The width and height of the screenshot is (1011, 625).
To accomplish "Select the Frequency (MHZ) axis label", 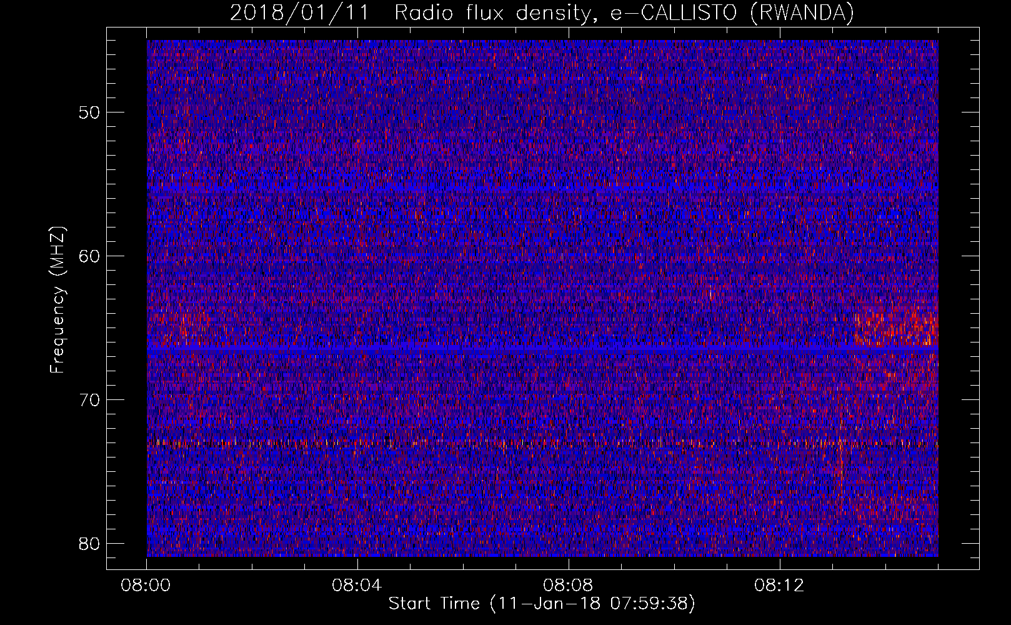I will (57, 299).
